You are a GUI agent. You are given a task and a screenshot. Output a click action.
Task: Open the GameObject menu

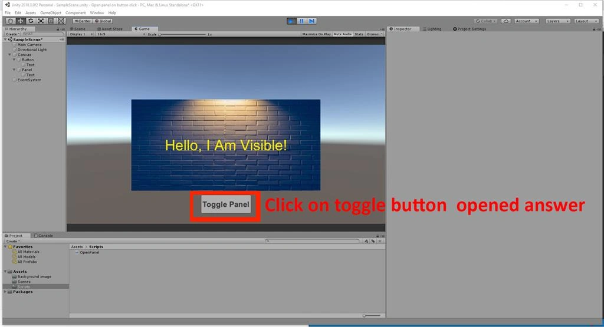coord(51,13)
